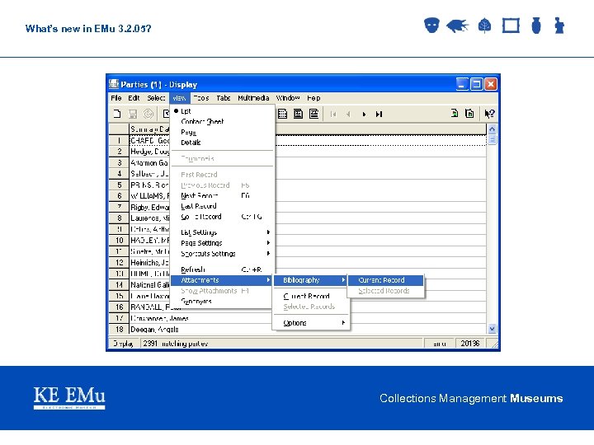Viewport: 594px width, 445px height.
Task: Click the import document toolbar icon
Action: (x=455, y=113)
